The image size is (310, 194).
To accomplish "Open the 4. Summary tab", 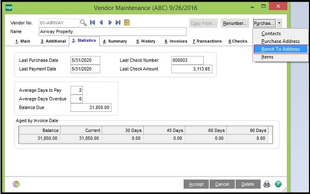I will [x=115, y=41].
